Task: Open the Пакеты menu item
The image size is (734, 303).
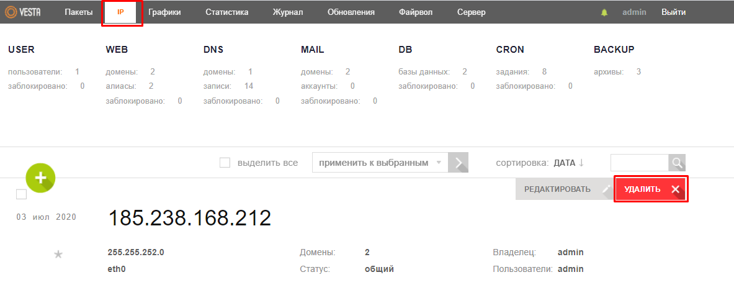Action: (x=79, y=12)
